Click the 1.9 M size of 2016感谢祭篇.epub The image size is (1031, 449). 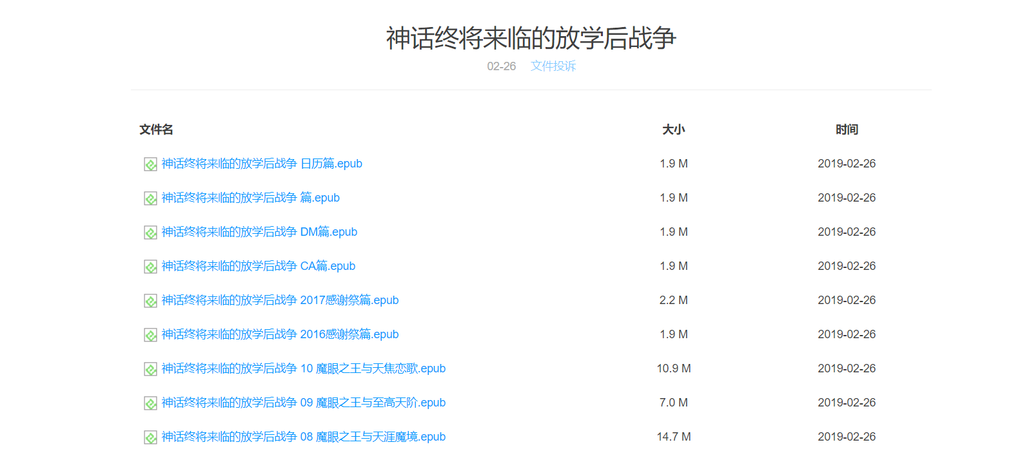[x=674, y=334]
